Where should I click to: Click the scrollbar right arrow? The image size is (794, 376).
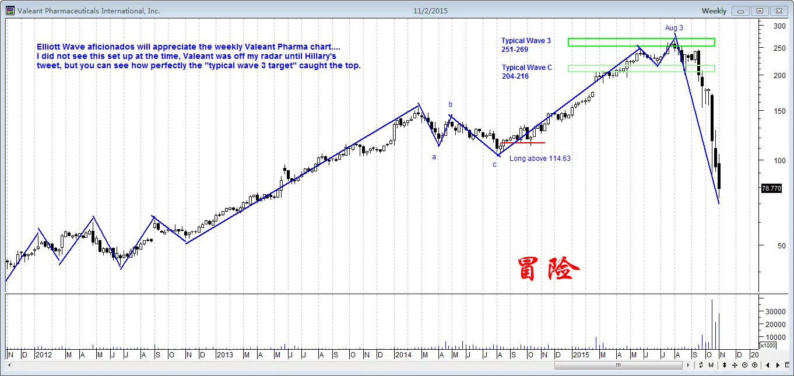688,365
